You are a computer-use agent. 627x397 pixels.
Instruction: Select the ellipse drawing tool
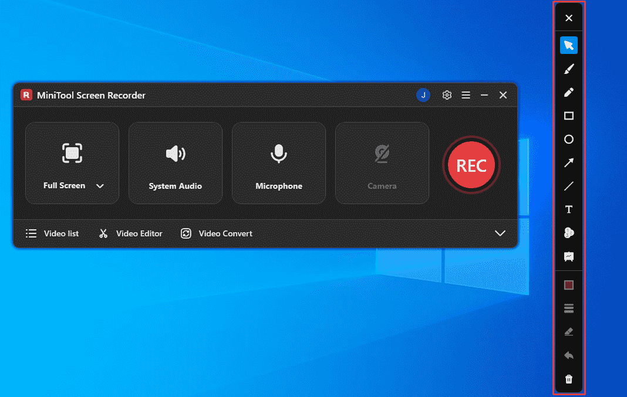pyautogui.click(x=568, y=139)
